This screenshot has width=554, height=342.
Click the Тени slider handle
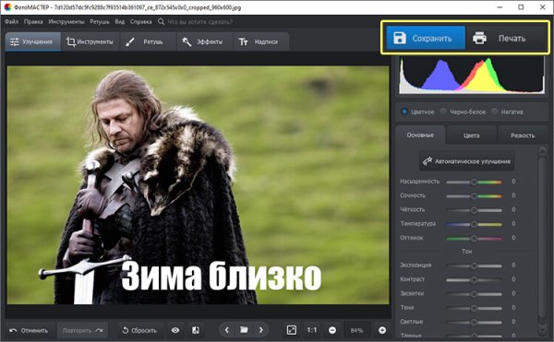tap(474, 308)
